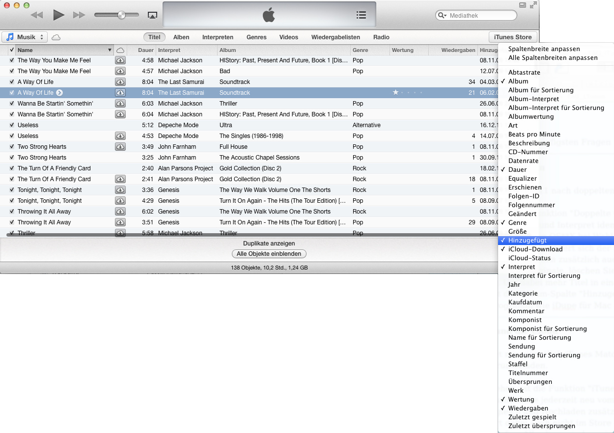
Task: Download Tonight, Tonight, Tonight 3:36 version
Action: pyautogui.click(x=120, y=190)
